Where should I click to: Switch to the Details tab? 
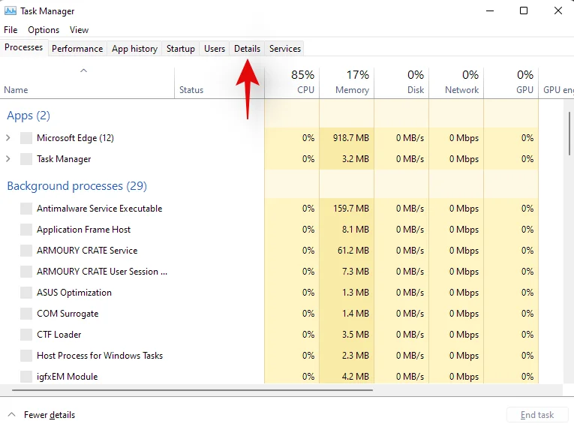coord(247,49)
